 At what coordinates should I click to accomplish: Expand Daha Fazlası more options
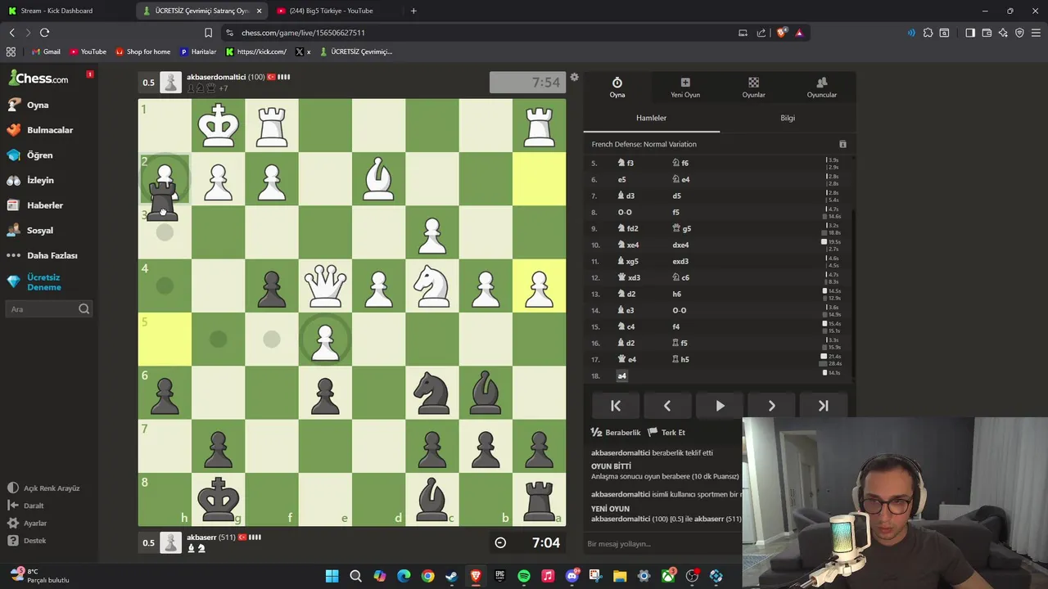(x=42, y=255)
